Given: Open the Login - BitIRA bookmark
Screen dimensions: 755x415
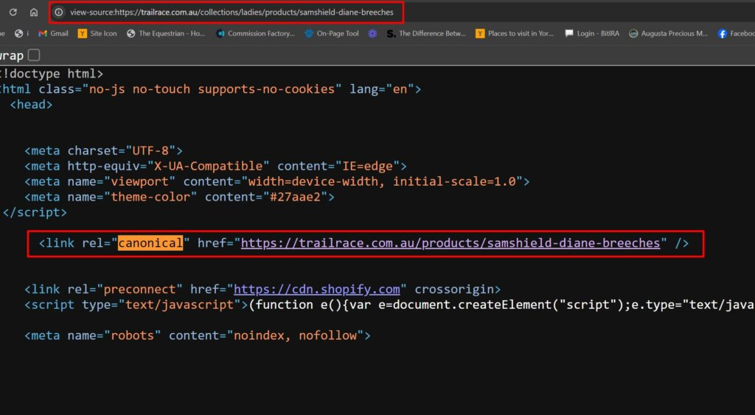Looking at the screenshot, I should pyautogui.click(x=592, y=33).
